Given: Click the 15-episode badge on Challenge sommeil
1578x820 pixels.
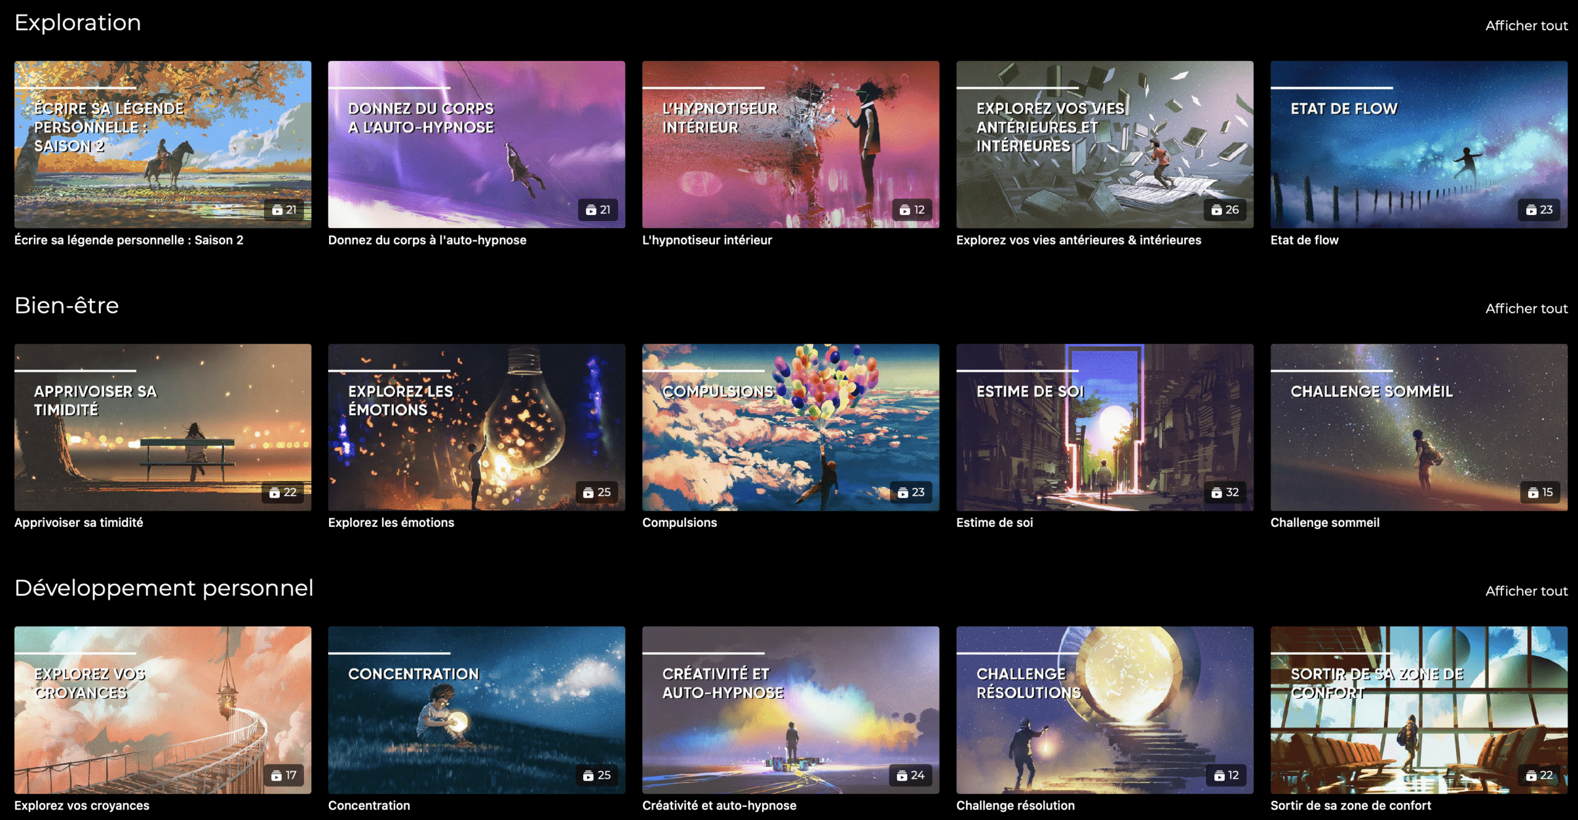Looking at the screenshot, I should 1540,493.
